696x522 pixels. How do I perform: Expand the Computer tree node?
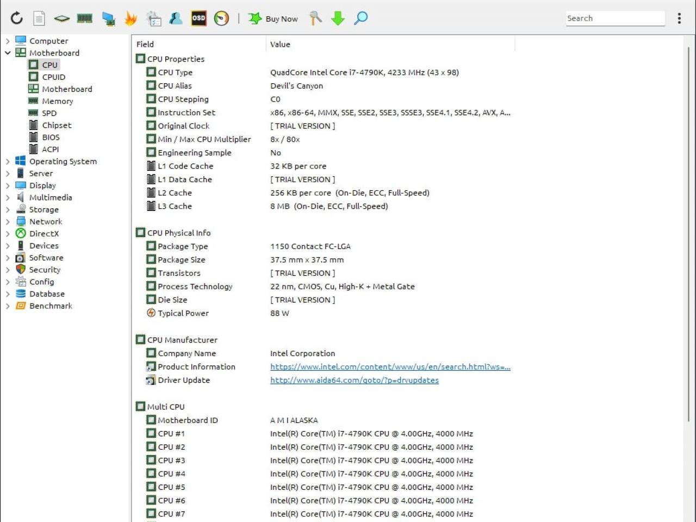(x=8, y=41)
